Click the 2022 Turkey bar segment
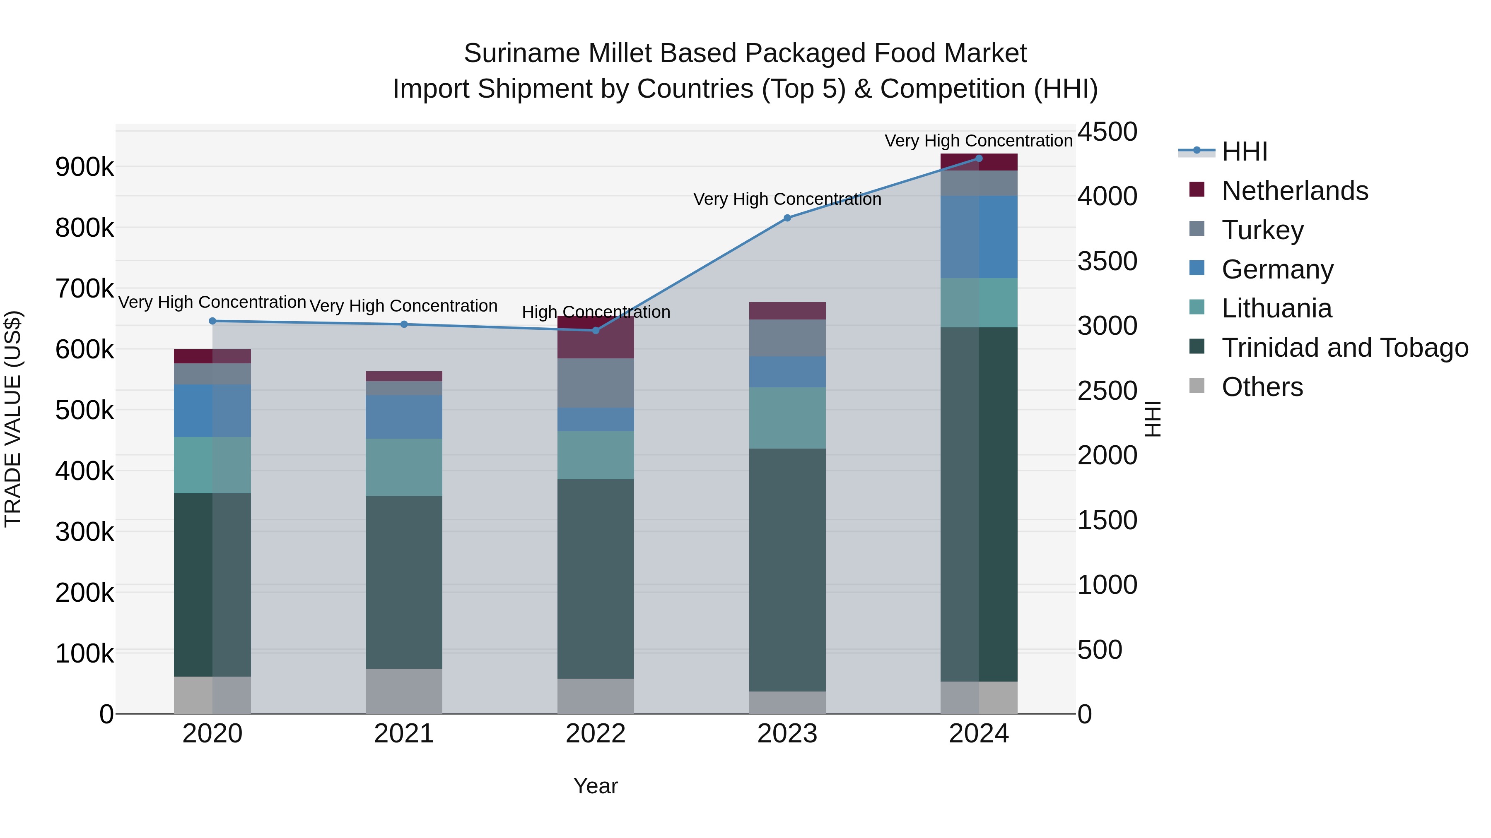This screenshot has height=838, width=1491. coord(596,384)
